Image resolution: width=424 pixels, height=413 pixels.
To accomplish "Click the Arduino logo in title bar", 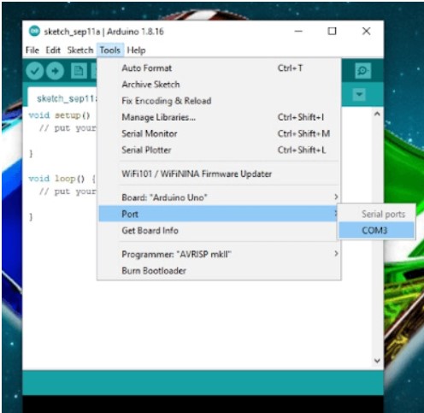I will click(35, 31).
